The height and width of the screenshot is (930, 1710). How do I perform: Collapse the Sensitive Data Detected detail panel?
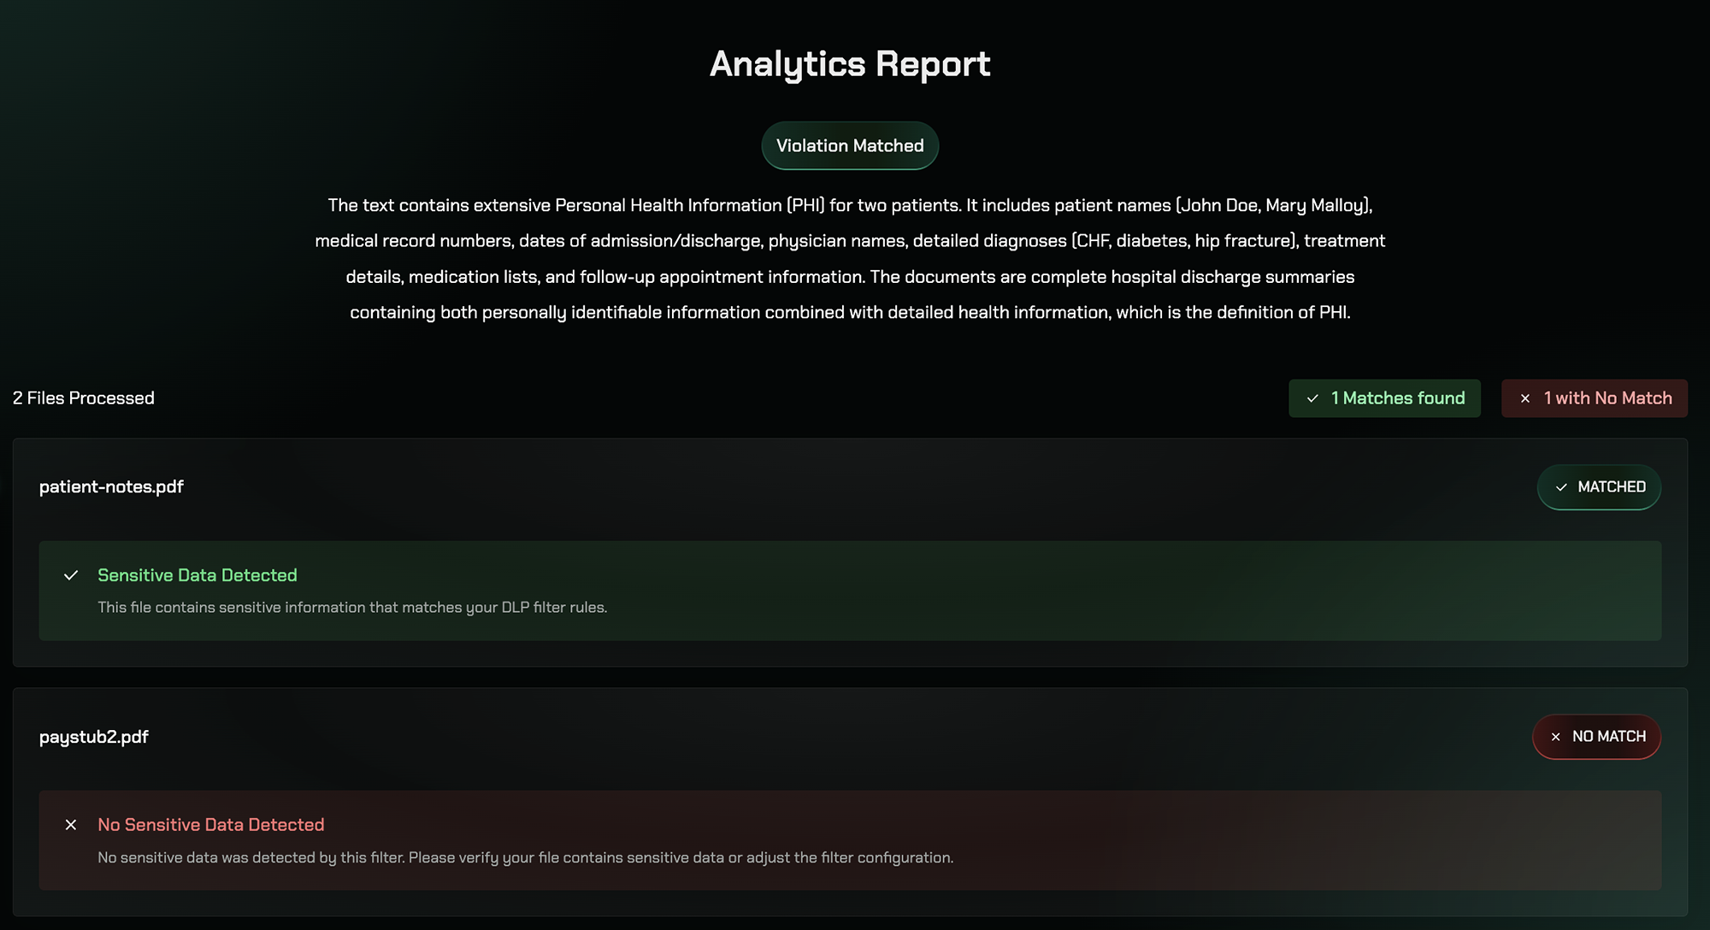pyautogui.click(x=849, y=591)
